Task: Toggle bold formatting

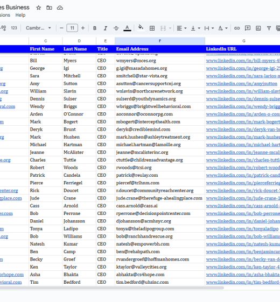Action: click(x=95, y=28)
